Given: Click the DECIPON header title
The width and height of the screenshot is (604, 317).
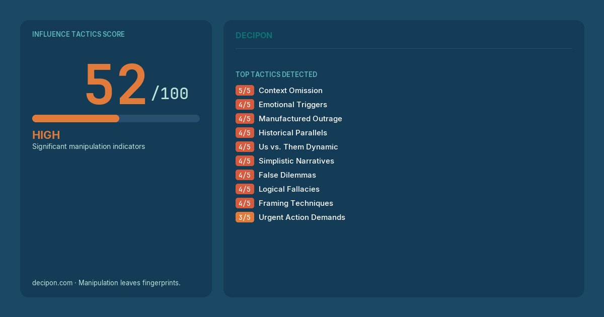Looking at the screenshot, I should (x=254, y=36).
